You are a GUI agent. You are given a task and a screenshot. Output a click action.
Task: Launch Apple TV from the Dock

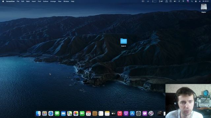pos(113,113)
